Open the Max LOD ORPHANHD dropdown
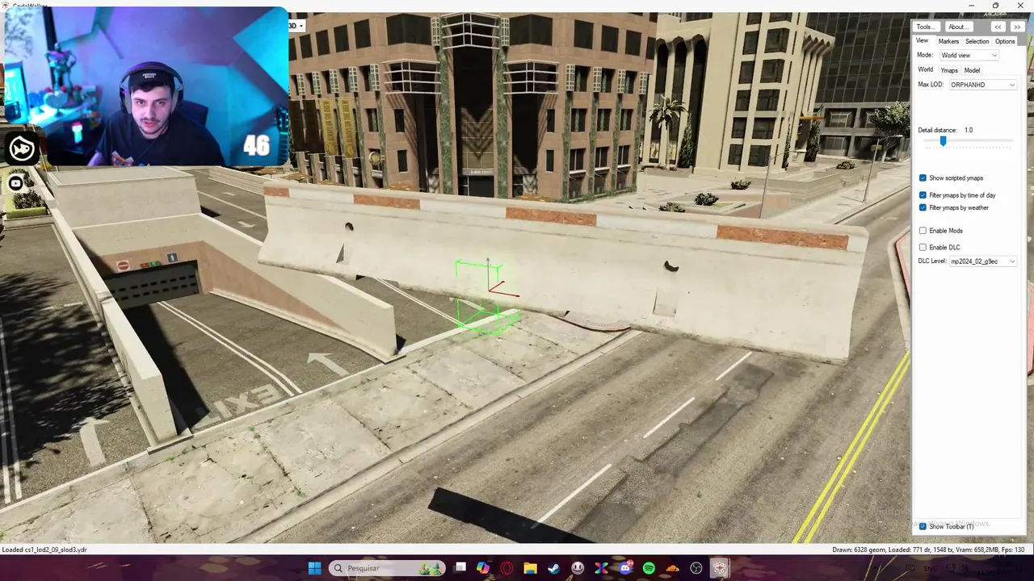The image size is (1034, 581). (982, 85)
